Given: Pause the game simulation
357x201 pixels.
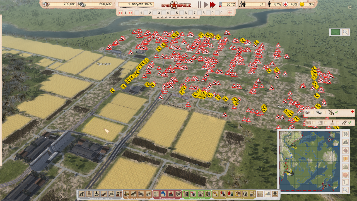Looking at the screenshot, I should 199,4.
